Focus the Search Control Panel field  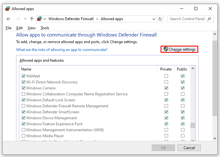pyautogui.click(x=190, y=19)
